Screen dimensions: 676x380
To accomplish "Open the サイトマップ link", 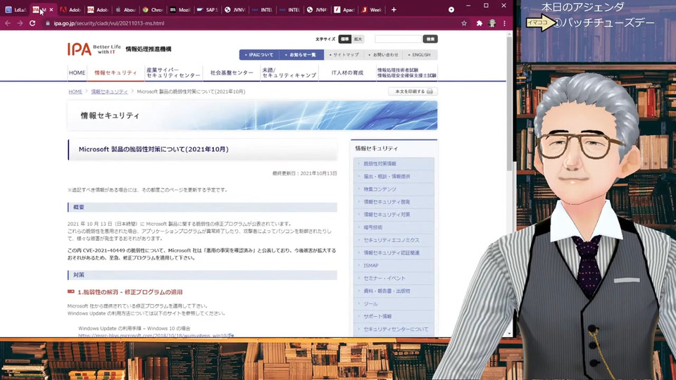I will (x=344, y=55).
